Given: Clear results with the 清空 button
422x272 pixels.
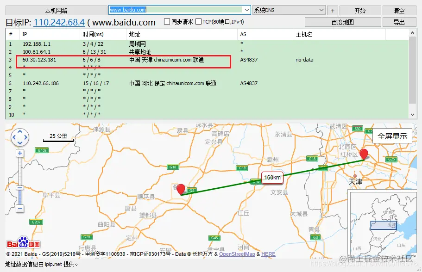Looking at the screenshot, I should (x=399, y=11).
